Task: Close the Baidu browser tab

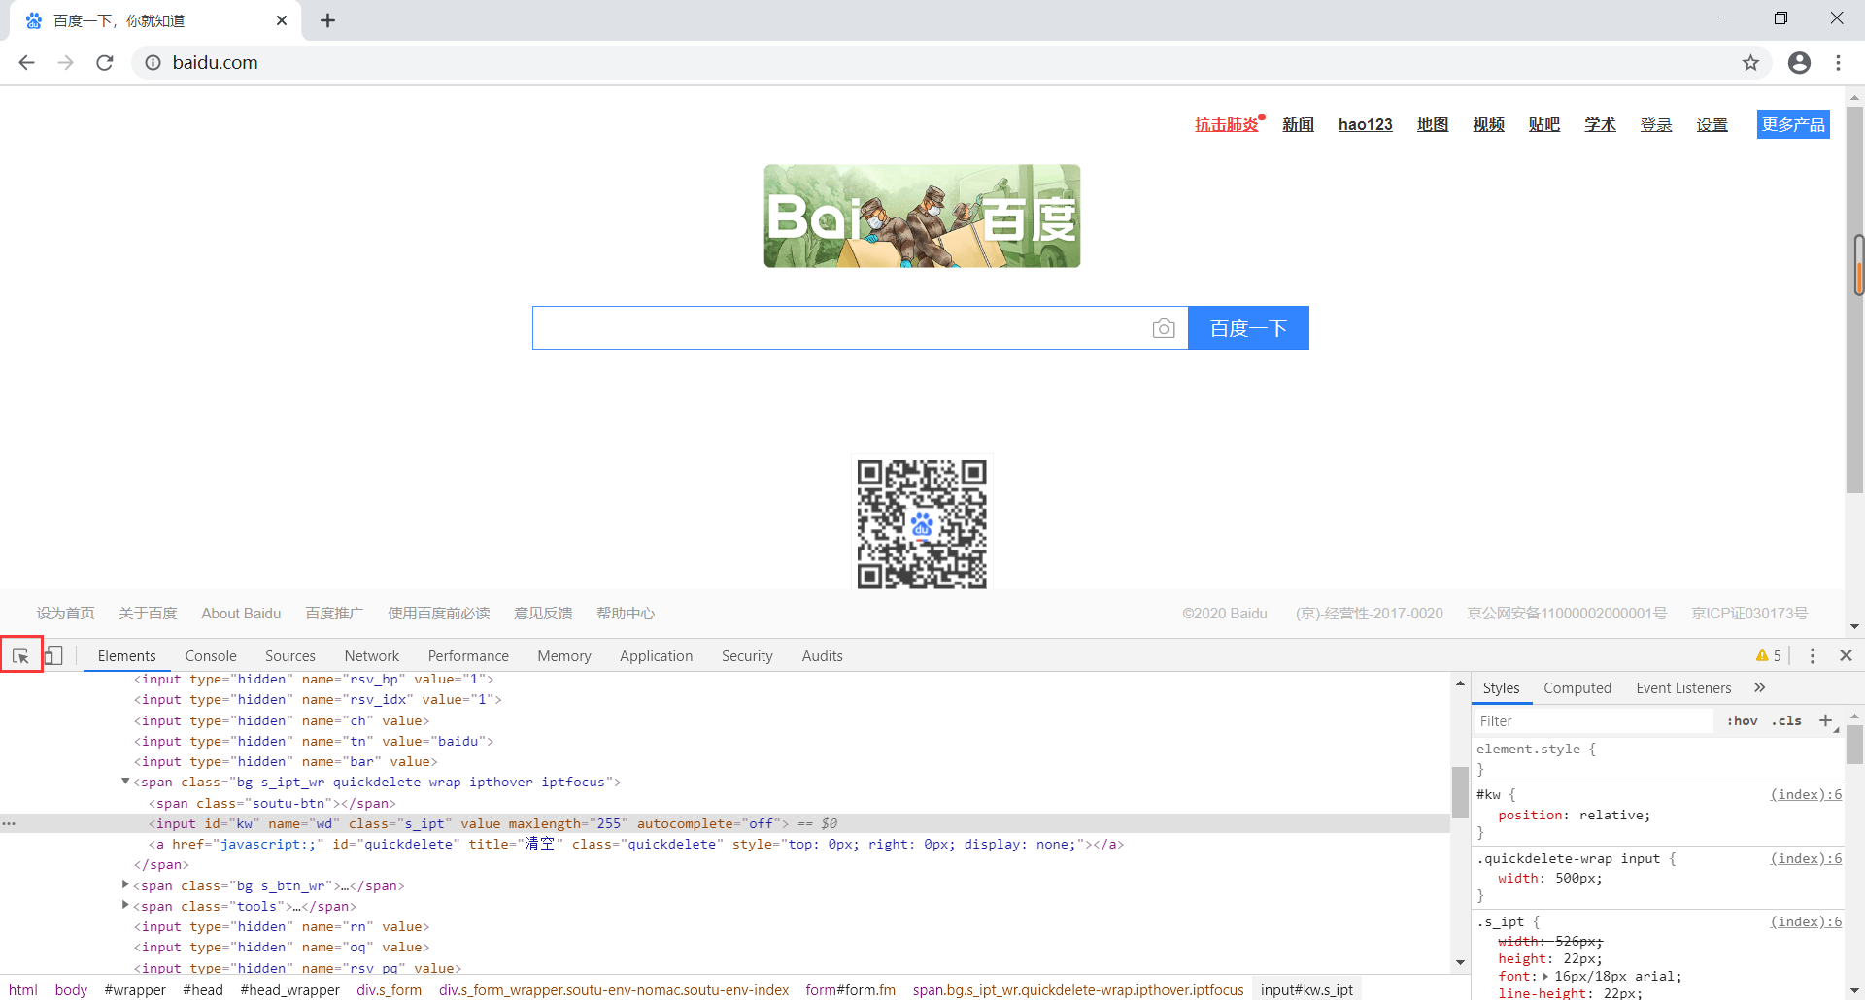Action: (282, 20)
